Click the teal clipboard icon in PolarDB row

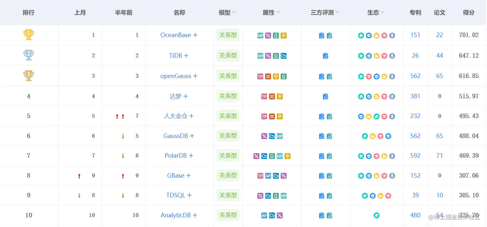click(329, 156)
